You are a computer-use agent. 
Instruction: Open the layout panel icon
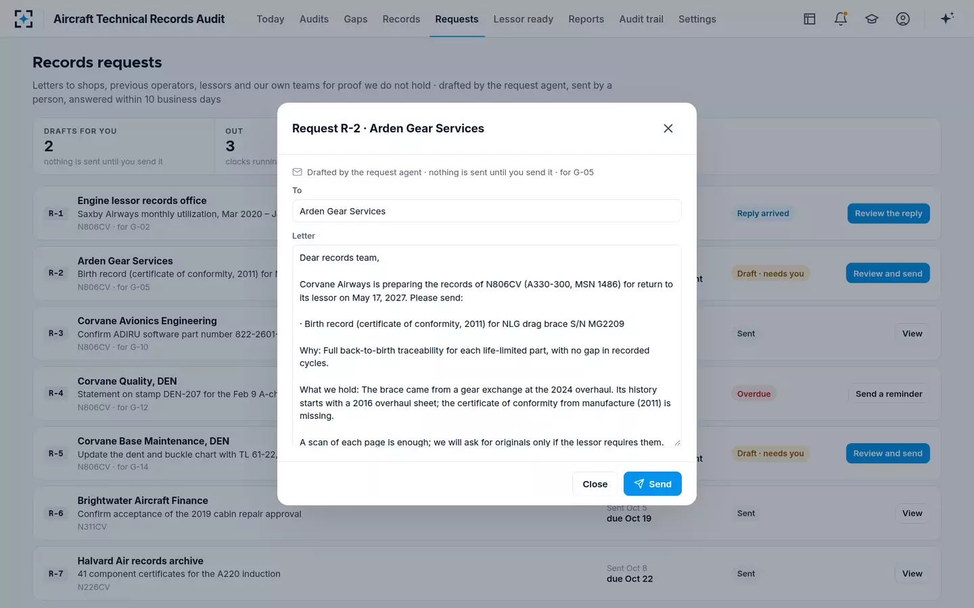pyautogui.click(x=810, y=19)
